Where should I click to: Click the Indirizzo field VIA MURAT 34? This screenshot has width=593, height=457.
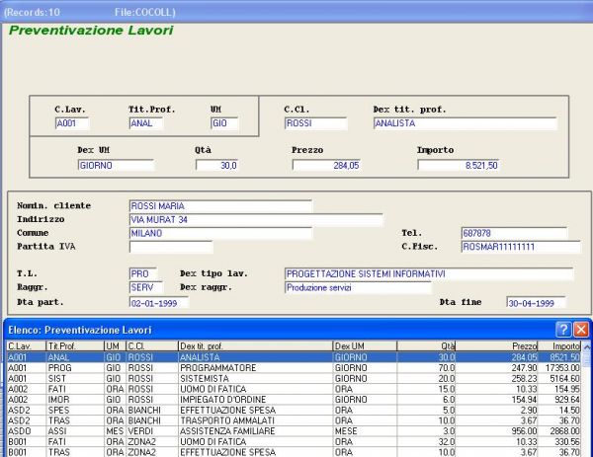[256, 220]
